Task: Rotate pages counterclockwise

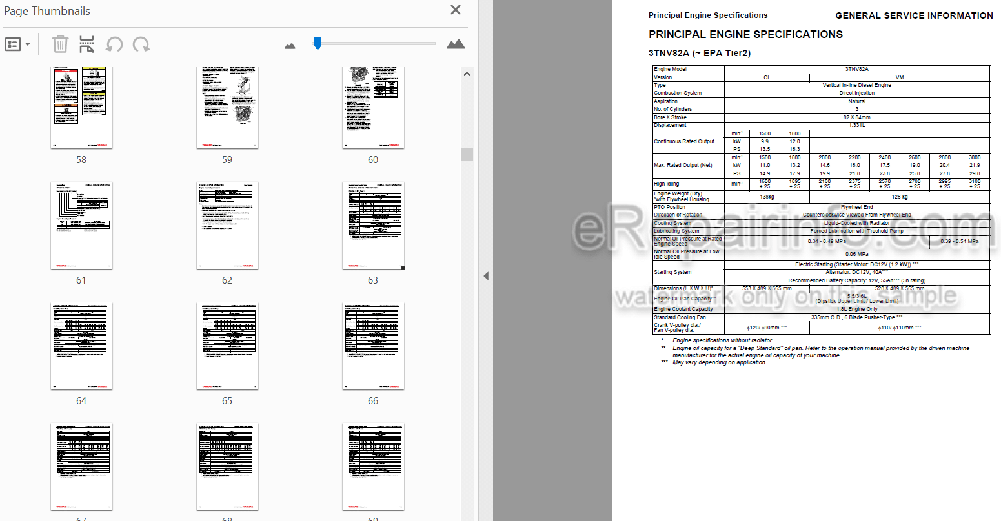Action: tap(114, 44)
